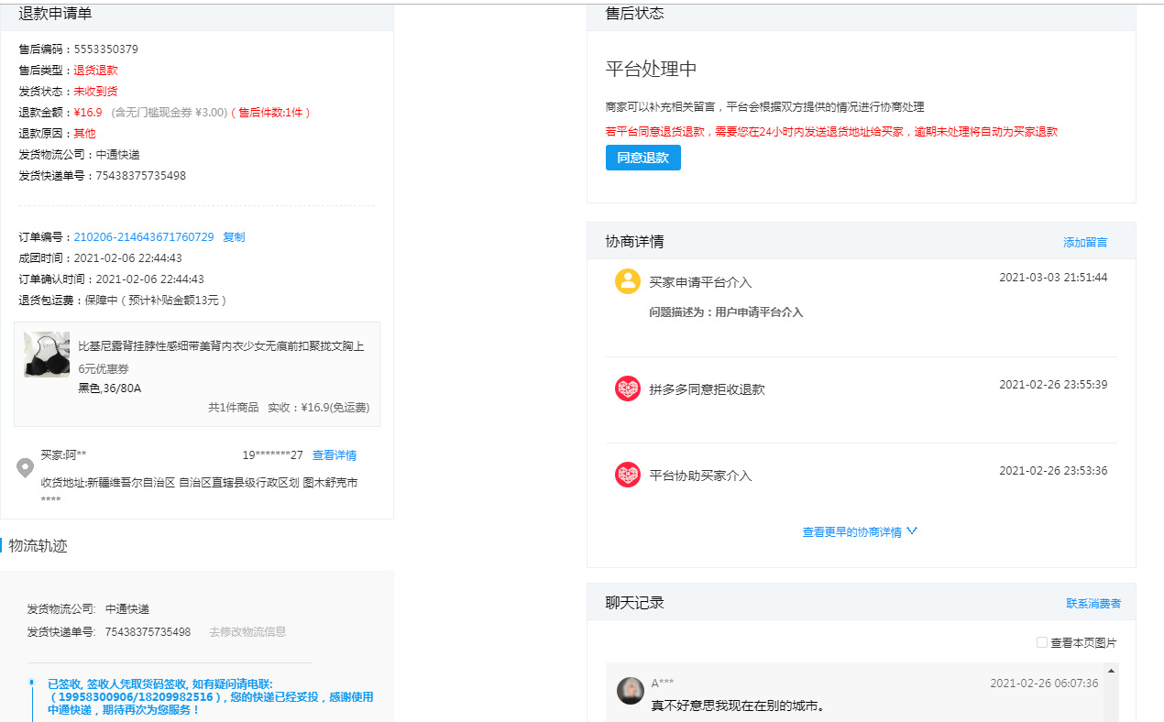The image size is (1164, 722).
Task: Click 平台处理中 status heading
Action: (x=652, y=69)
